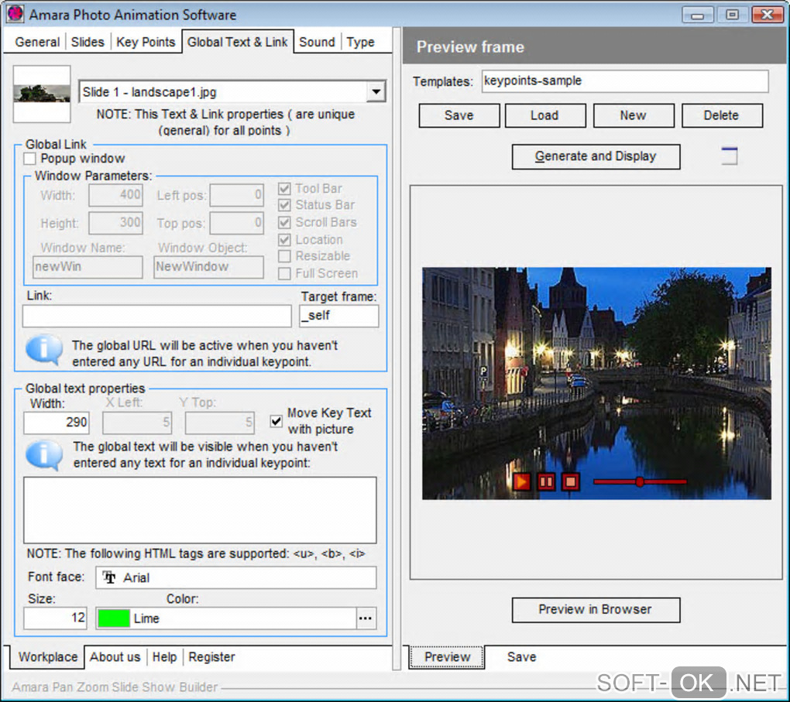
Task: Click the Amara application icon in title bar
Action: 15,14
